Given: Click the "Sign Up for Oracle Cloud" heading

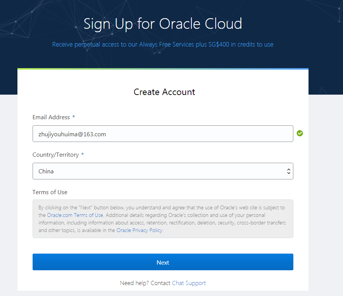Looking at the screenshot, I should tap(163, 23).
